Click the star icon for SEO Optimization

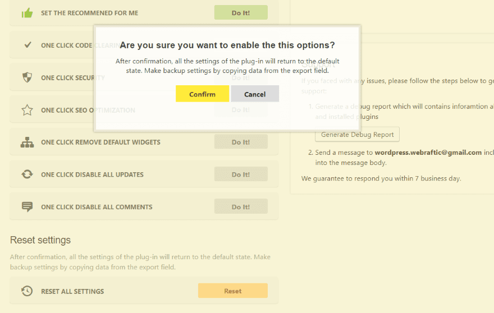pyautogui.click(x=27, y=110)
